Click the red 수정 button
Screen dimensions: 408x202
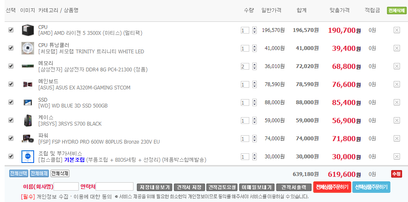coord(397,174)
